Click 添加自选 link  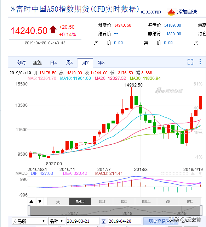[187, 12]
